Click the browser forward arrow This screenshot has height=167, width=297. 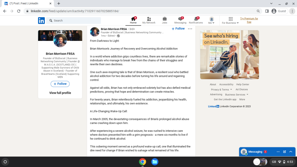(x=12, y=11)
